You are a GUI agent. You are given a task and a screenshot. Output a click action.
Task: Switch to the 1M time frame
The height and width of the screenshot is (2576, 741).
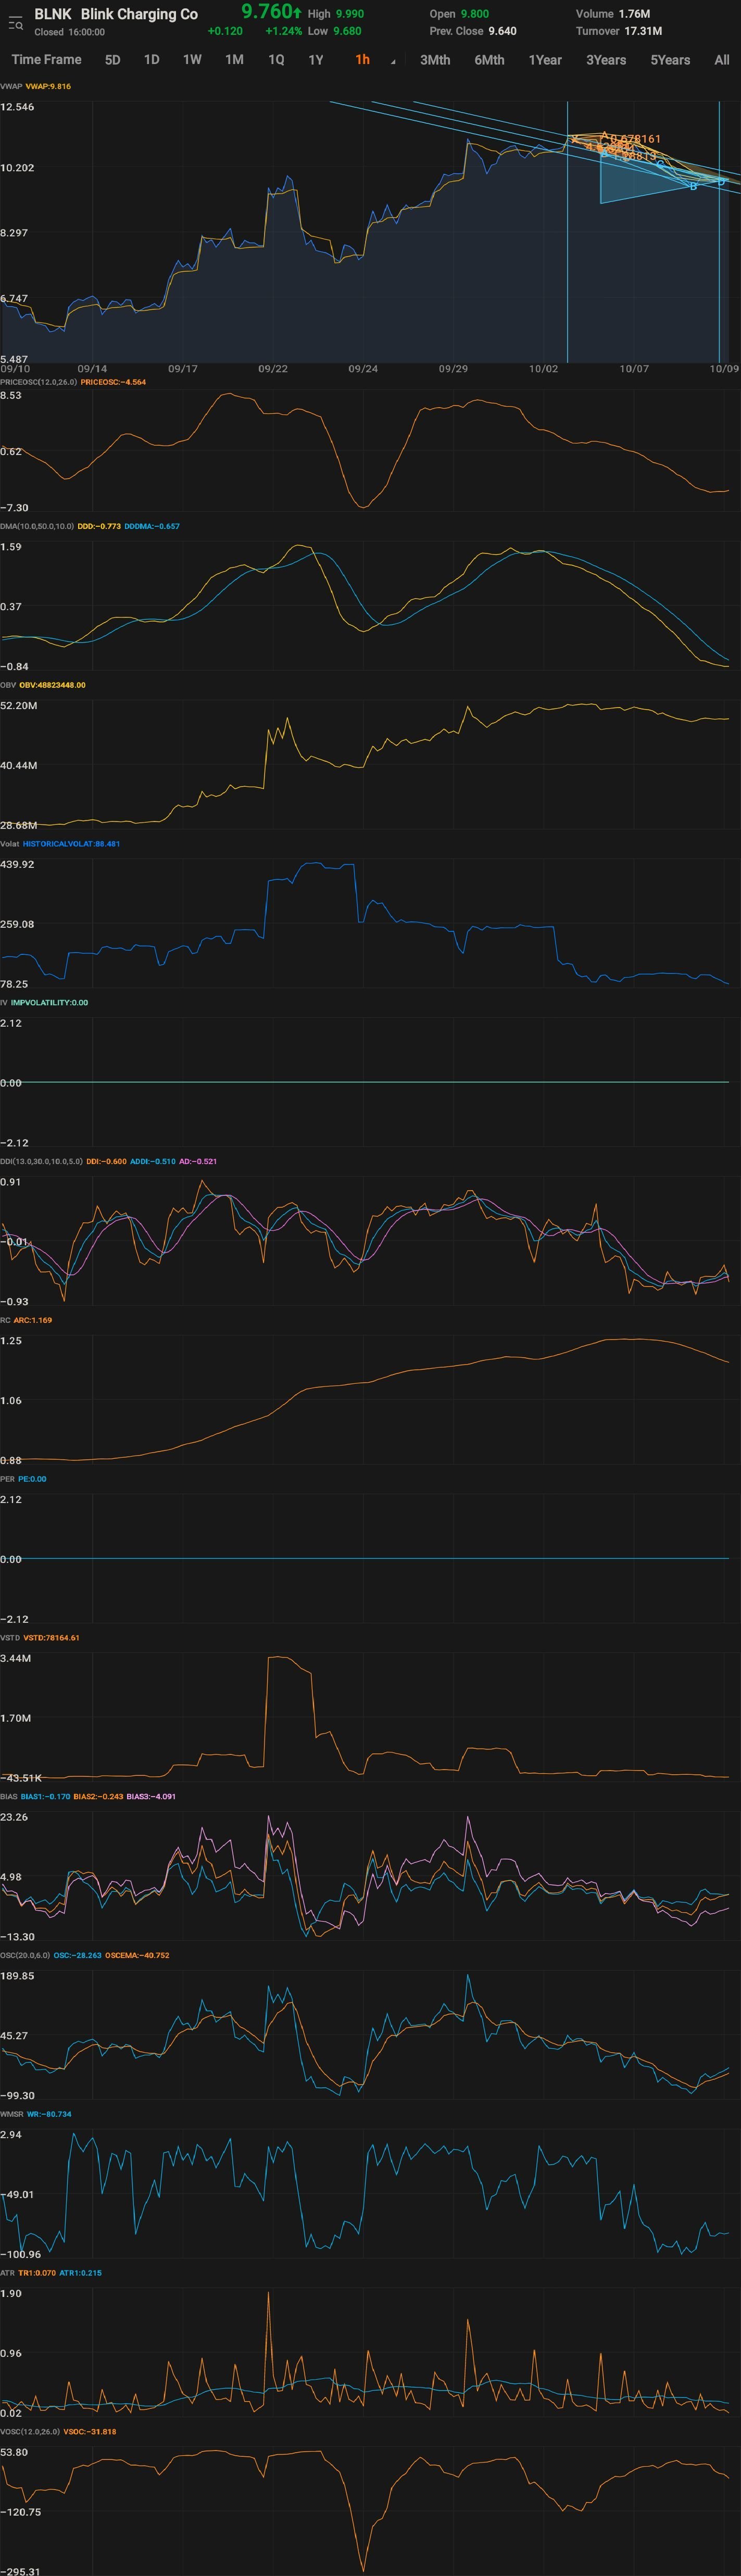point(234,60)
